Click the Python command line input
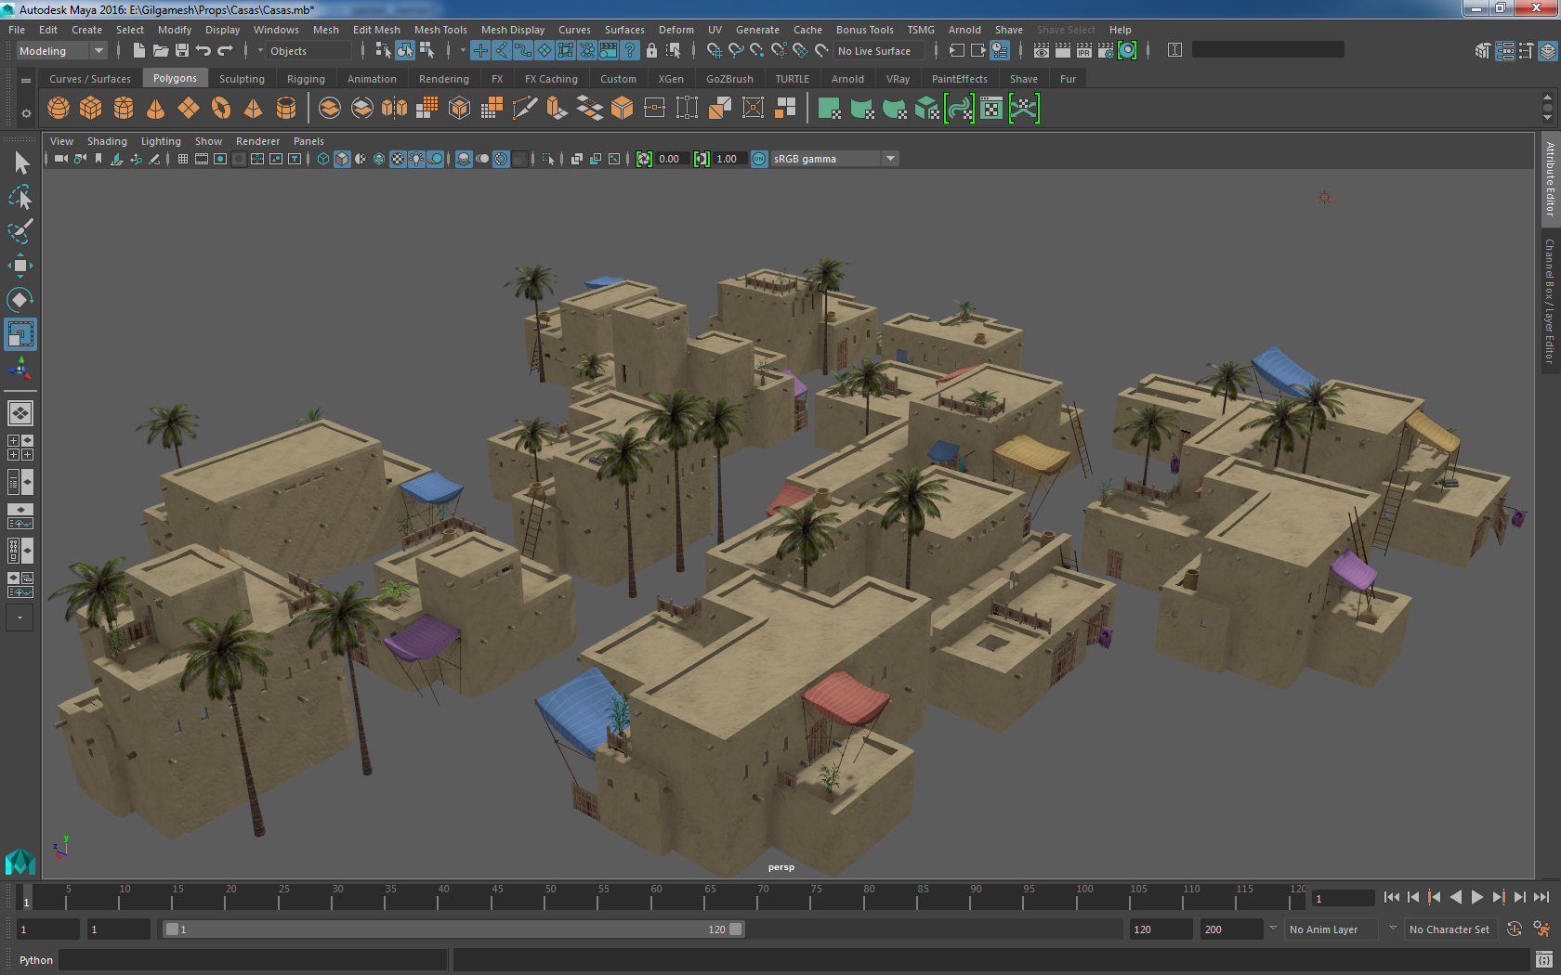 click(253, 960)
